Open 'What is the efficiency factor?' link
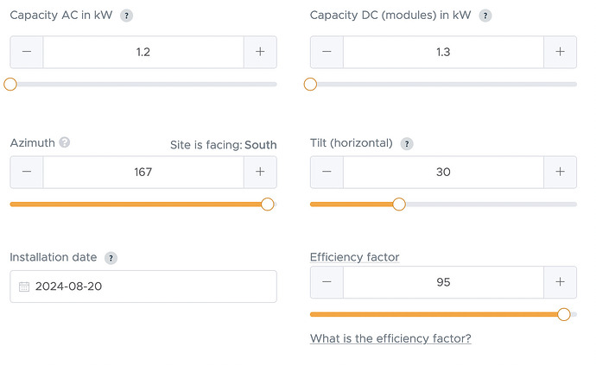This screenshot has height=365, width=596. (x=390, y=338)
